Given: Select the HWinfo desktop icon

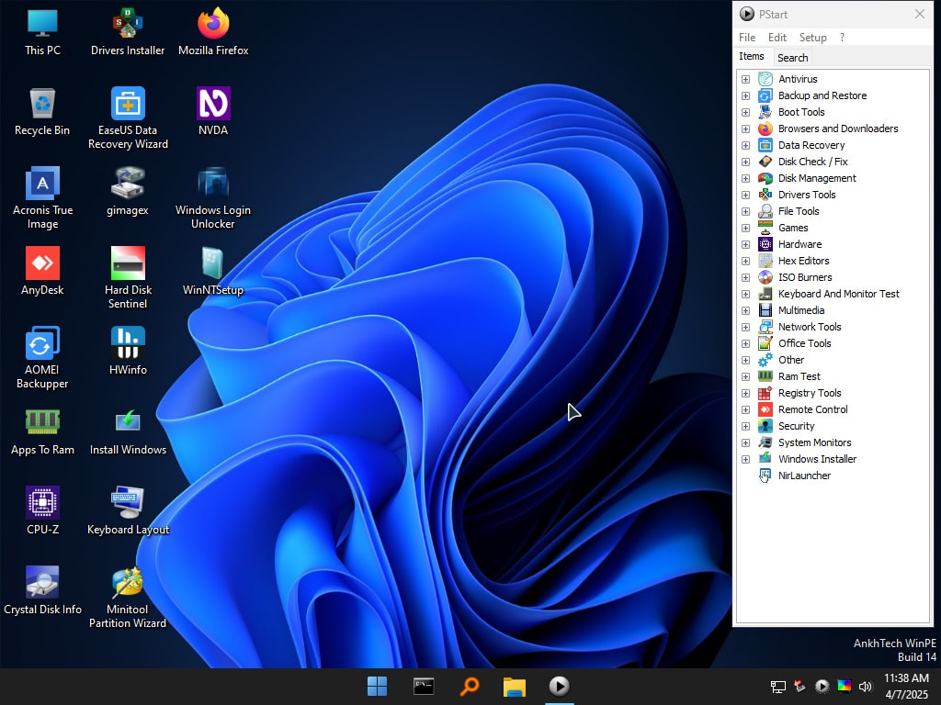Looking at the screenshot, I should (x=128, y=344).
